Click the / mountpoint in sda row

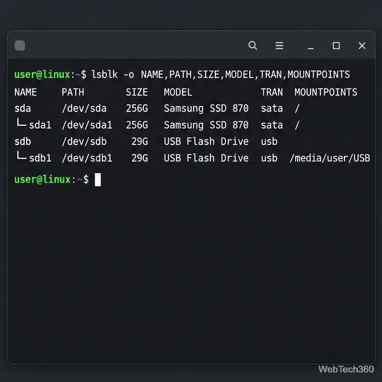point(297,108)
